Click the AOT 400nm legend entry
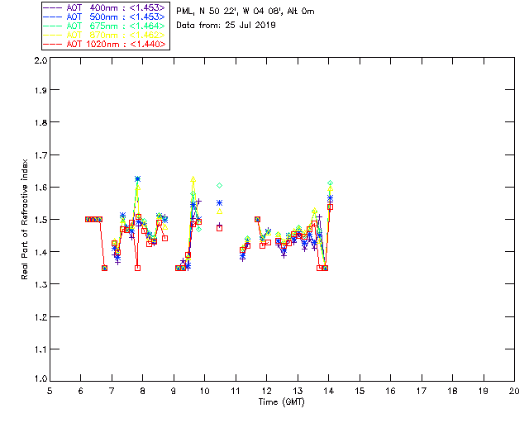Screen dimensions: 529x423 105,7
